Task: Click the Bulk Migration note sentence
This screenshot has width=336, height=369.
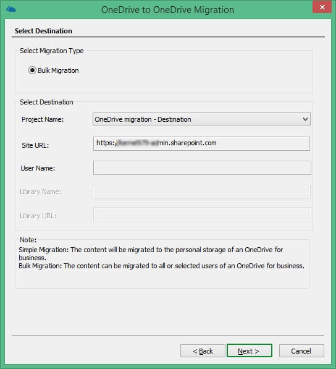Action: 162,266
